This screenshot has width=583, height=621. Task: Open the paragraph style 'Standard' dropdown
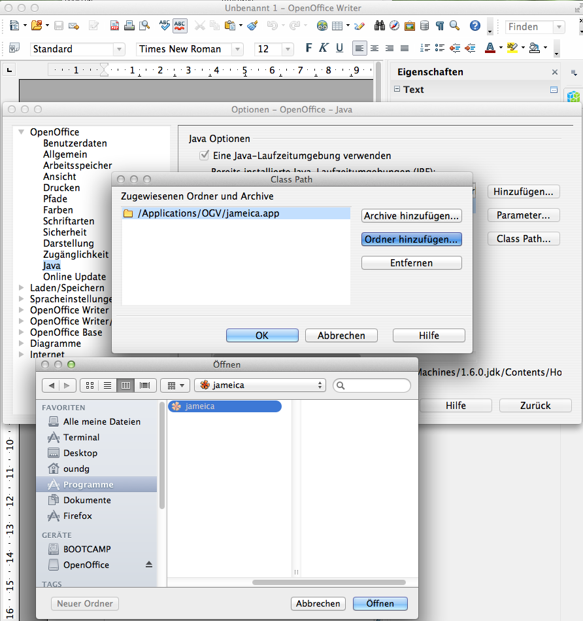[x=119, y=49]
